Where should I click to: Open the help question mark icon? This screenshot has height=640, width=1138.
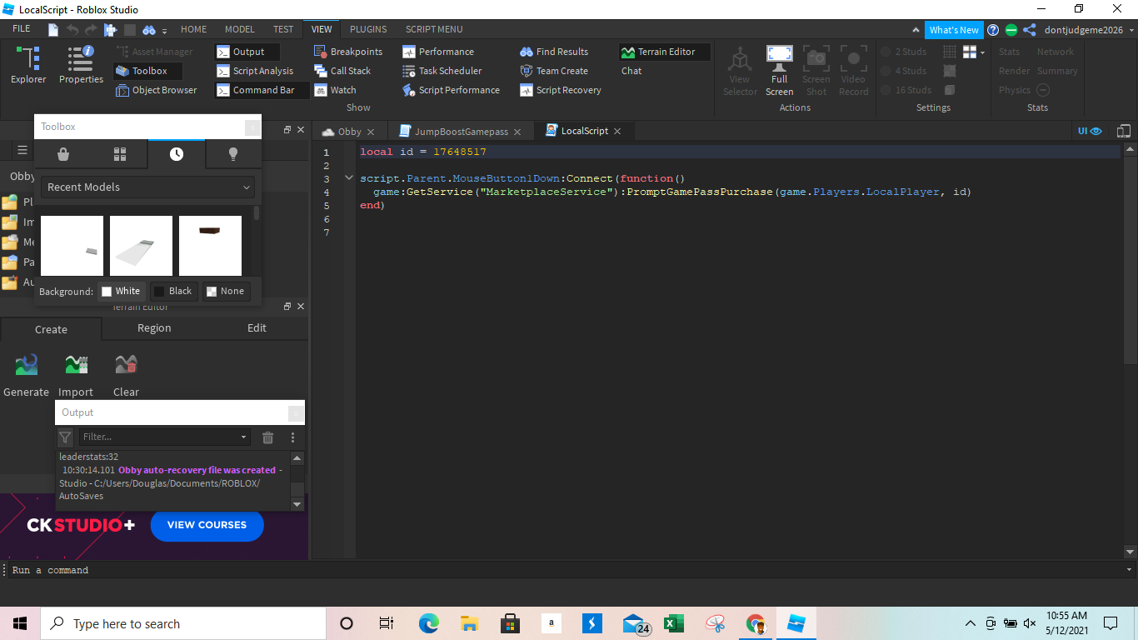click(x=993, y=30)
